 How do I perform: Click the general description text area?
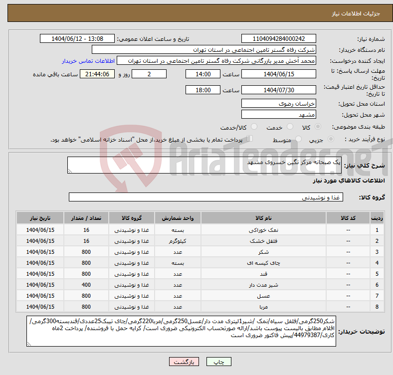coord(204,165)
